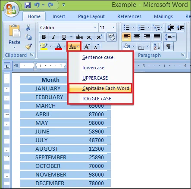The height and width of the screenshot is (189, 191).
Task: Click the tab stop selector on ruler
Action: click(x=7, y=66)
